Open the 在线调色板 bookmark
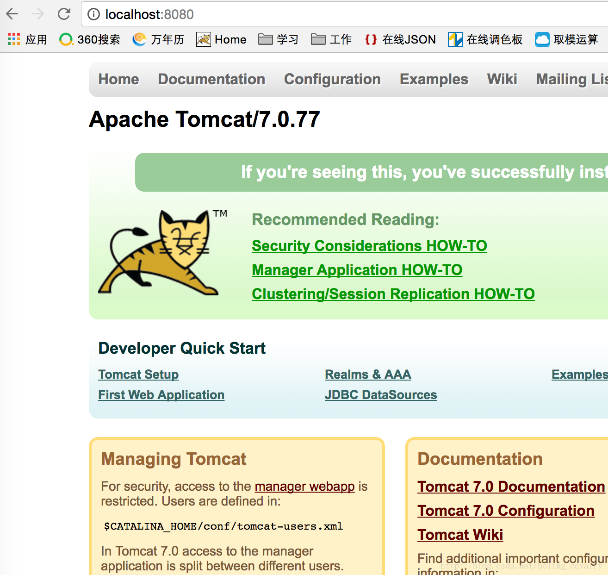The image size is (608, 575). point(485,39)
